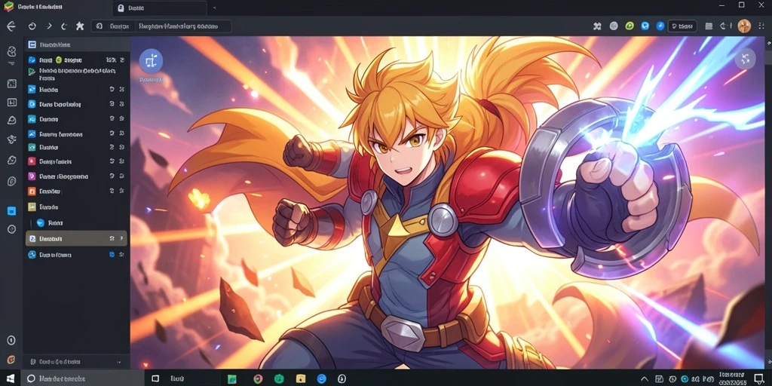Click the circled-i icon near the rail bottom
This screenshot has width=772, height=386.
[x=11, y=340]
